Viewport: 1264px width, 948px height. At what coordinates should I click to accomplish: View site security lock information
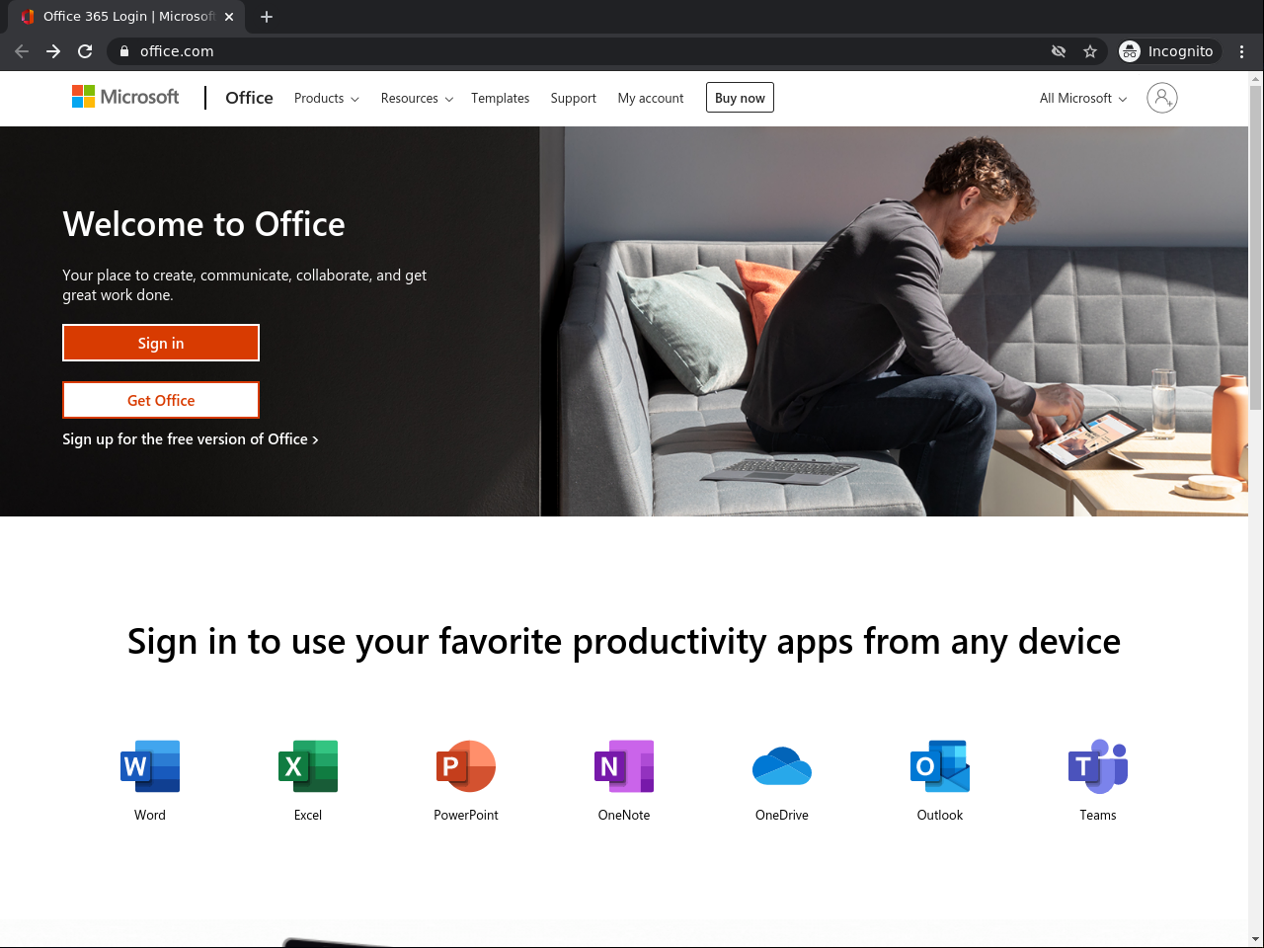coord(123,51)
